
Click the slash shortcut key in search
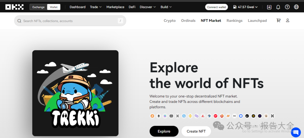coord(120,21)
